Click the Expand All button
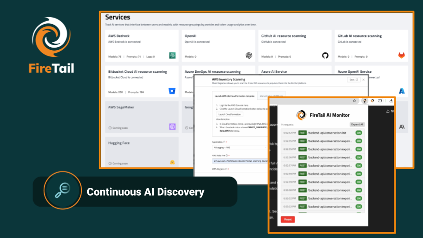The height and width of the screenshot is (238, 423). (357, 124)
